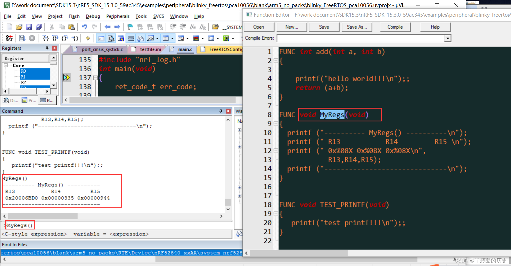This screenshot has height=266, width=511.
Task: Click Help in the Function Editor
Action: point(435,27)
